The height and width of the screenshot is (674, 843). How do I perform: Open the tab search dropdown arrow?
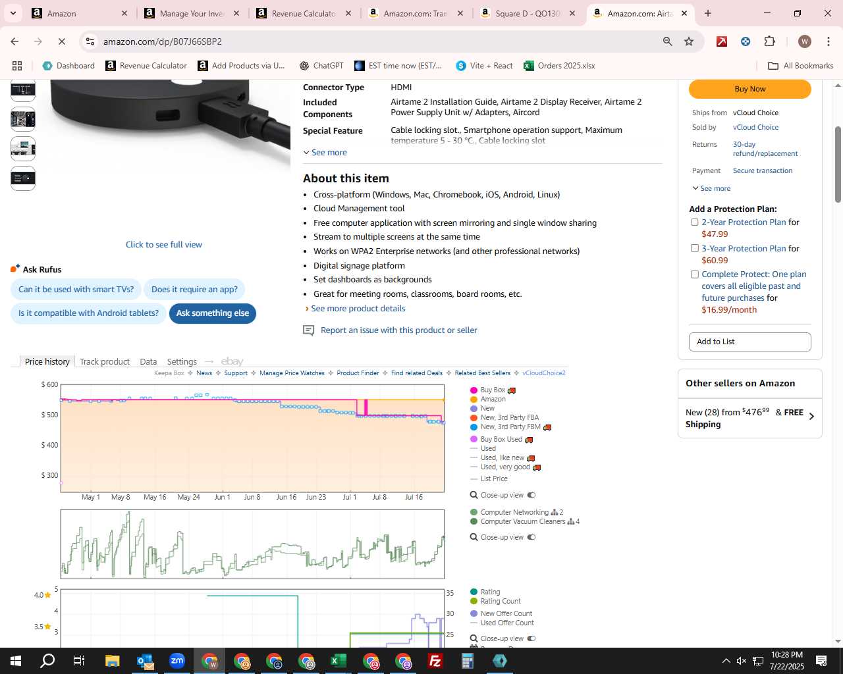pos(13,13)
